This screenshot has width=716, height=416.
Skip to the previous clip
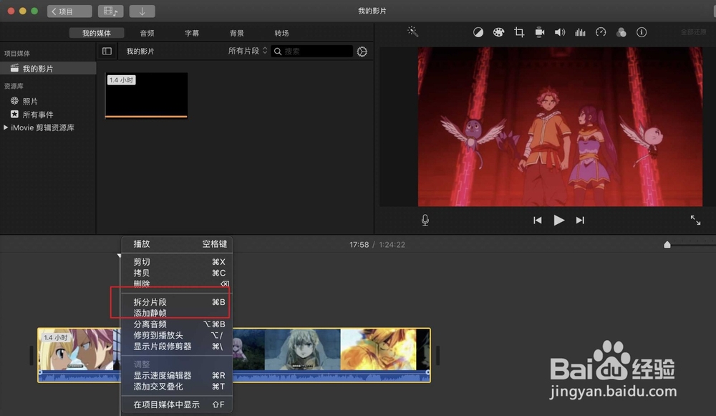538,220
